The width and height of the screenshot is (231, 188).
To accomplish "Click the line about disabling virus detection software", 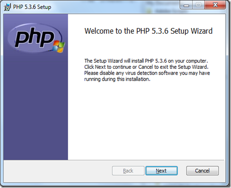I will click(x=147, y=73).
